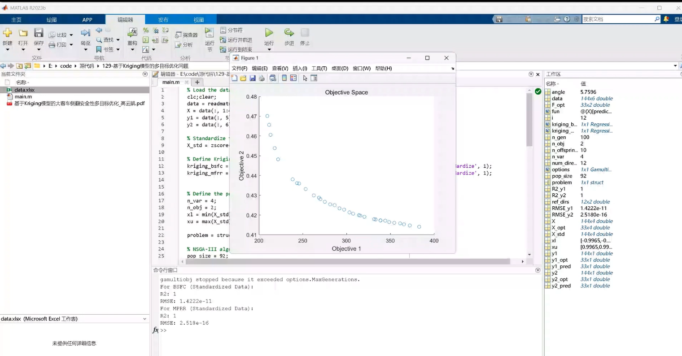
Task: Select main.m in Current Folder panel
Action: click(23, 96)
